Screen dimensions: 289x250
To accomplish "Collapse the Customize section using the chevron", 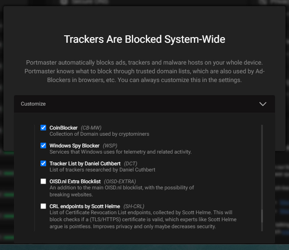I will pos(262,104).
